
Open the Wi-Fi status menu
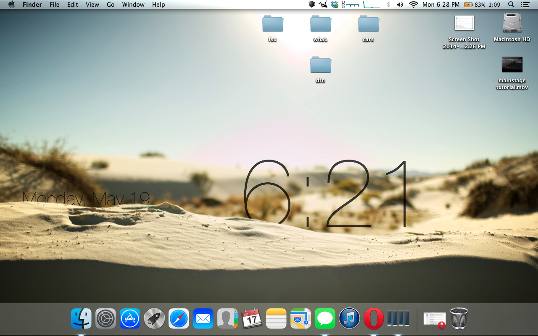pos(414,5)
